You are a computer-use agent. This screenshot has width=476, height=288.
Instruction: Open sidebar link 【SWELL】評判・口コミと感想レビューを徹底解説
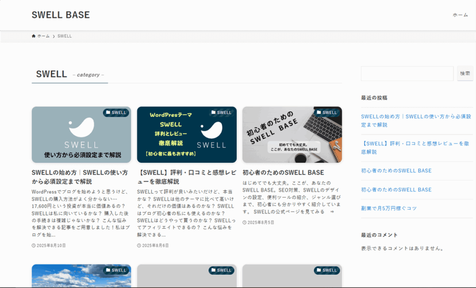[x=415, y=148]
